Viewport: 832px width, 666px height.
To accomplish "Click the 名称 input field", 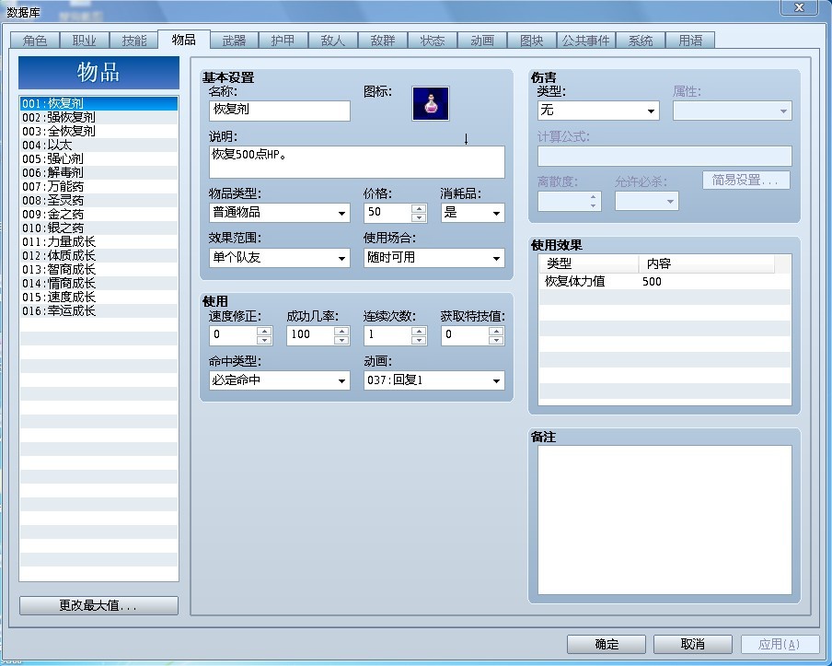I will click(x=280, y=111).
